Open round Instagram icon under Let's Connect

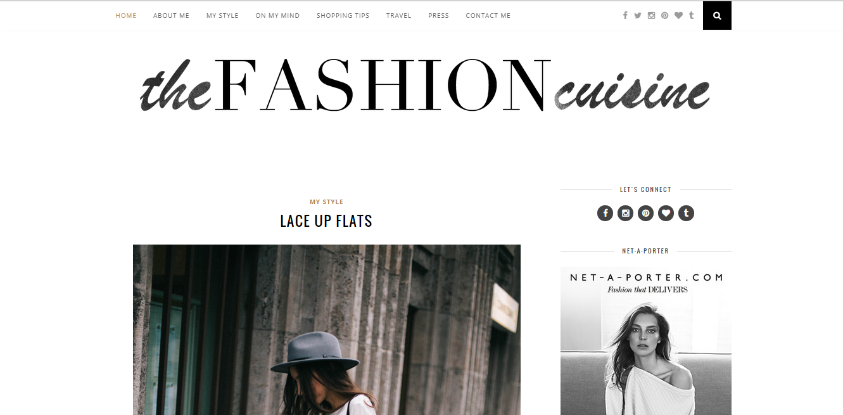pos(625,213)
